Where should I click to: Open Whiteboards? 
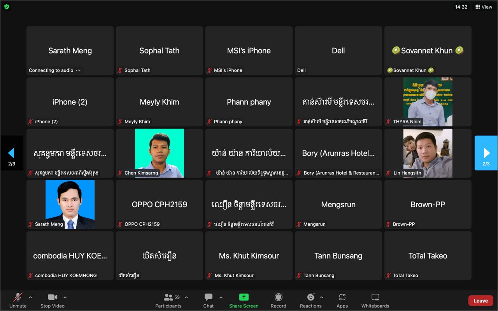tap(375, 301)
